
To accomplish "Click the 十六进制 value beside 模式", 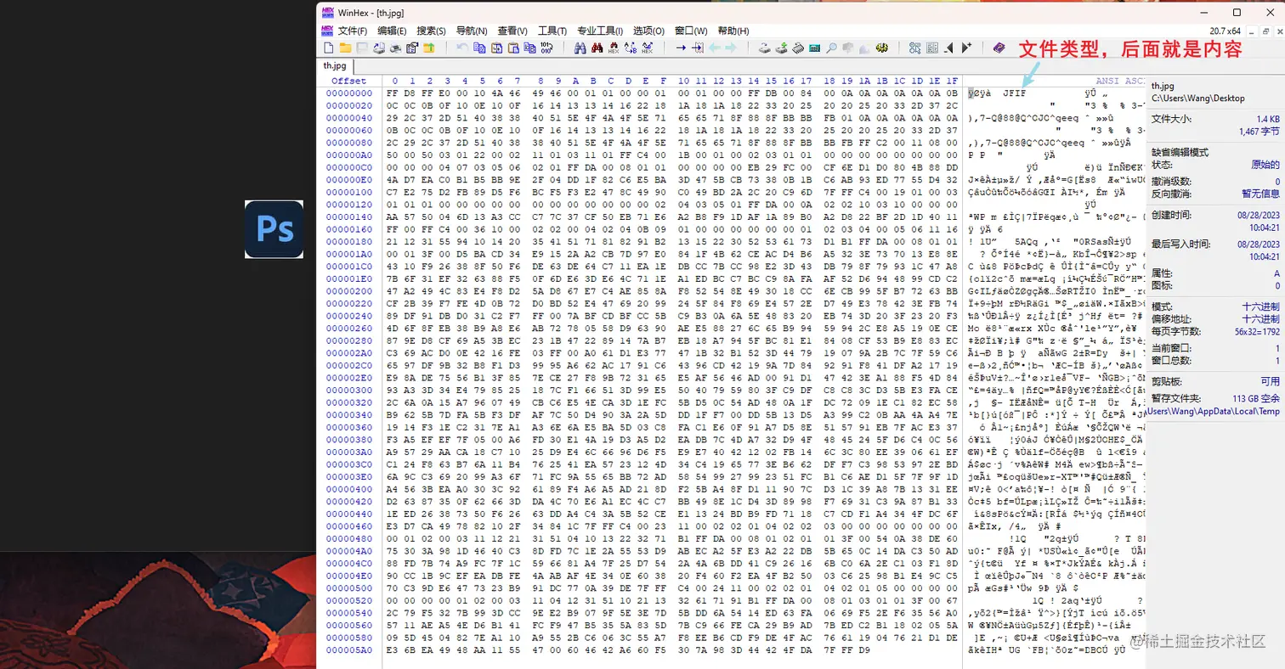I will pyautogui.click(x=1261, y=306).
